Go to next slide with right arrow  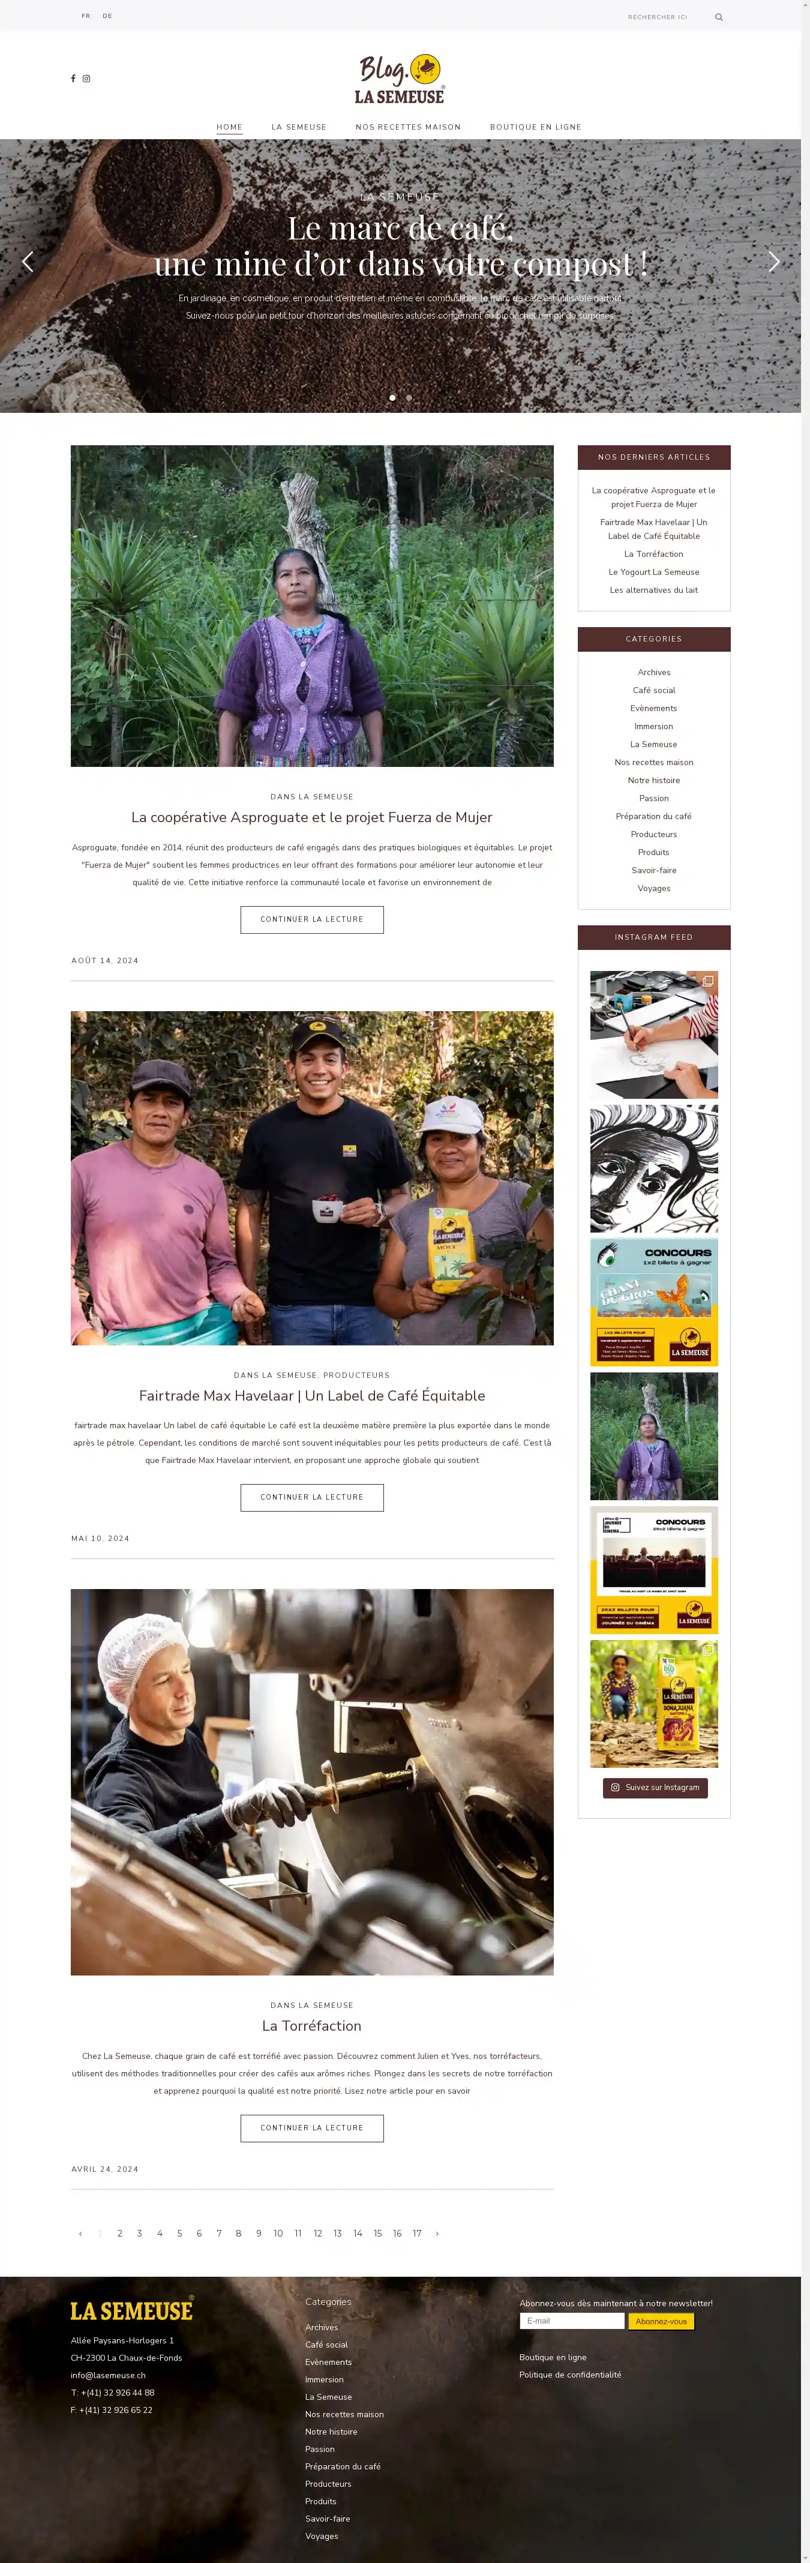[x=773, y=262]
